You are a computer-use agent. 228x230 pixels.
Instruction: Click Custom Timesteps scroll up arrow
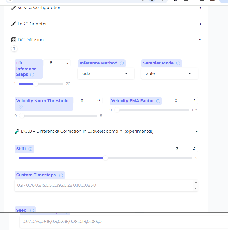[x=196, y=182]
